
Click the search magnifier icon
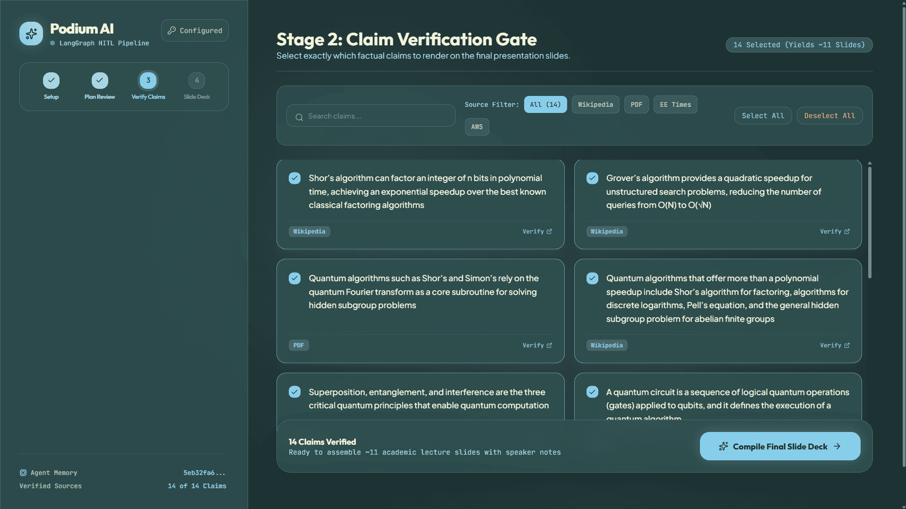[x=299, y=117]
